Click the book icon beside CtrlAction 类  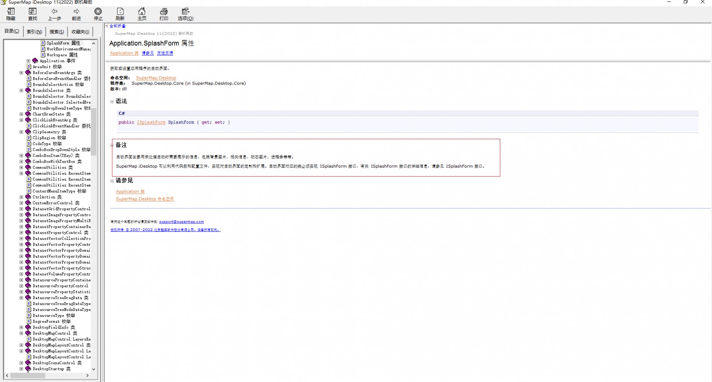click(28, 197)
